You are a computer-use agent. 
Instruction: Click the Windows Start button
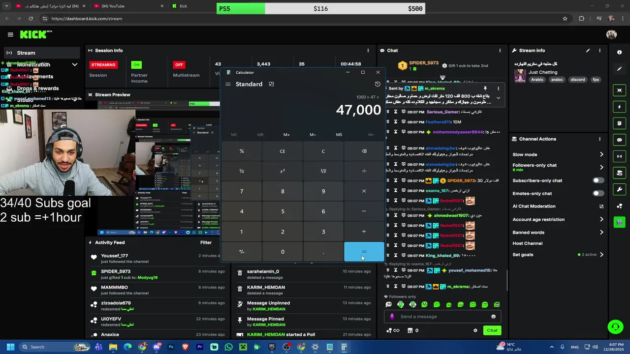click(x=10, y=347)
